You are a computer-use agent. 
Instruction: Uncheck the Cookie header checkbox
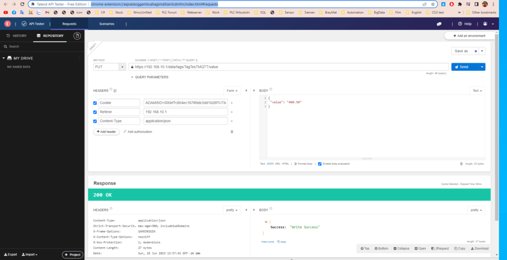(95, 103)
